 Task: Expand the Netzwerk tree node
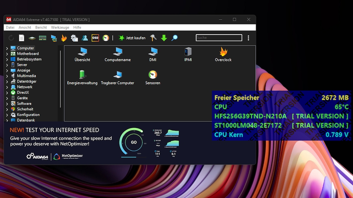pos(7,87)
